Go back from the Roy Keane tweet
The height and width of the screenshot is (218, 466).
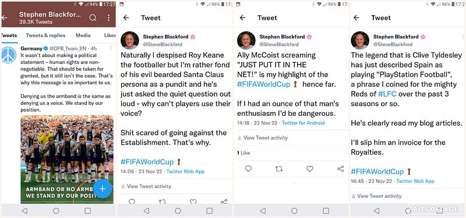pos(126,18)
